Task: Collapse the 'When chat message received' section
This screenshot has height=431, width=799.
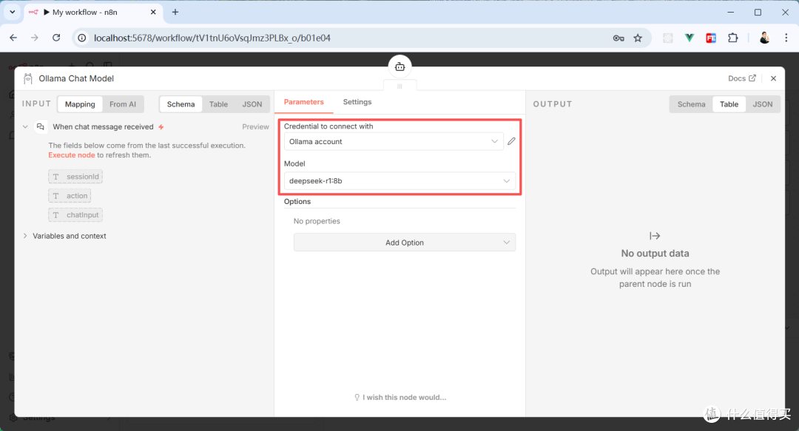Action: coord(25,126)
